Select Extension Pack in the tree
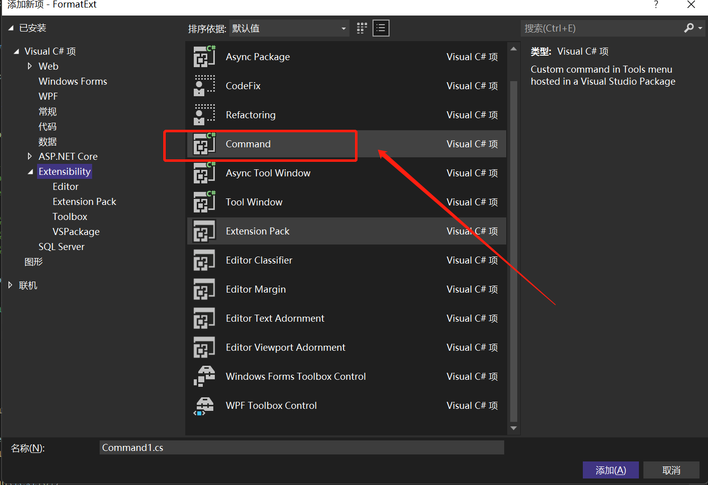Screen dimensions: 708x485 pos(84,201)
